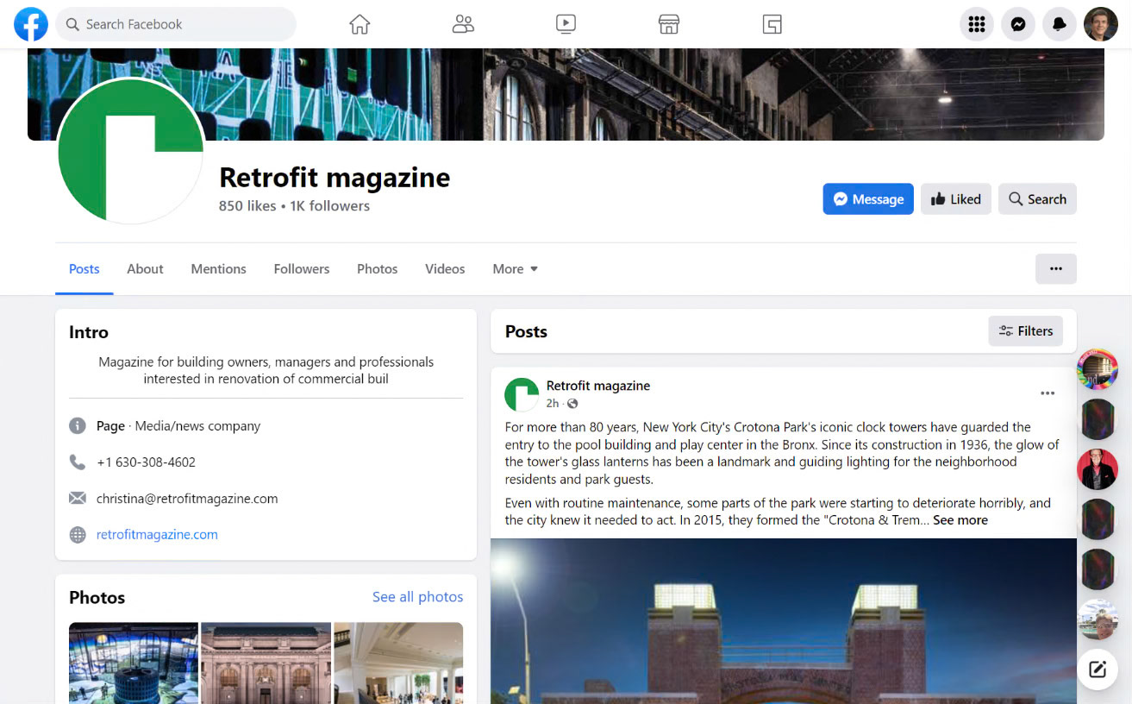This screenshot has height=704, width=1132.
Task: Open the Messenger icon in top bar
Action: coord(1018,25)
